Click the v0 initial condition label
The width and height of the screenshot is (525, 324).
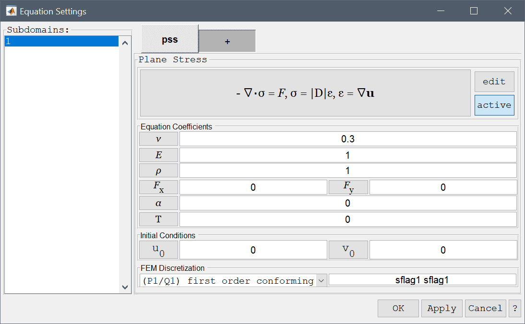(348, 250)
